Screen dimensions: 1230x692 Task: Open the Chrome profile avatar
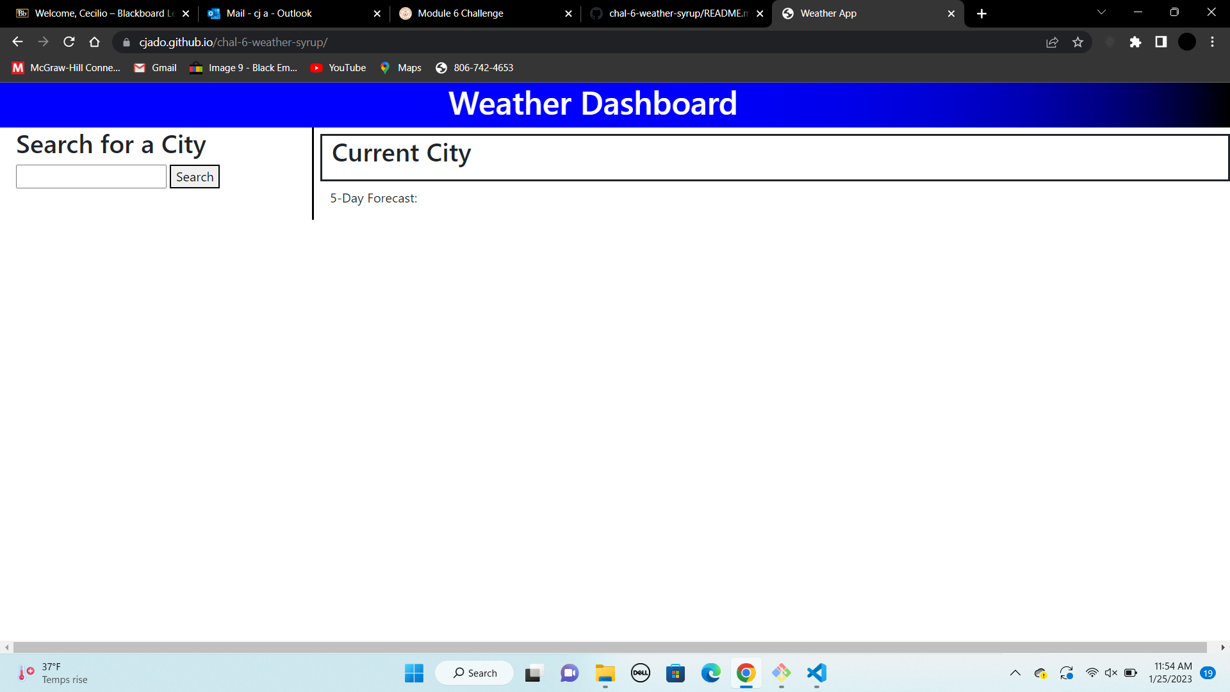pyautogui.click(x=1187, y=42)
